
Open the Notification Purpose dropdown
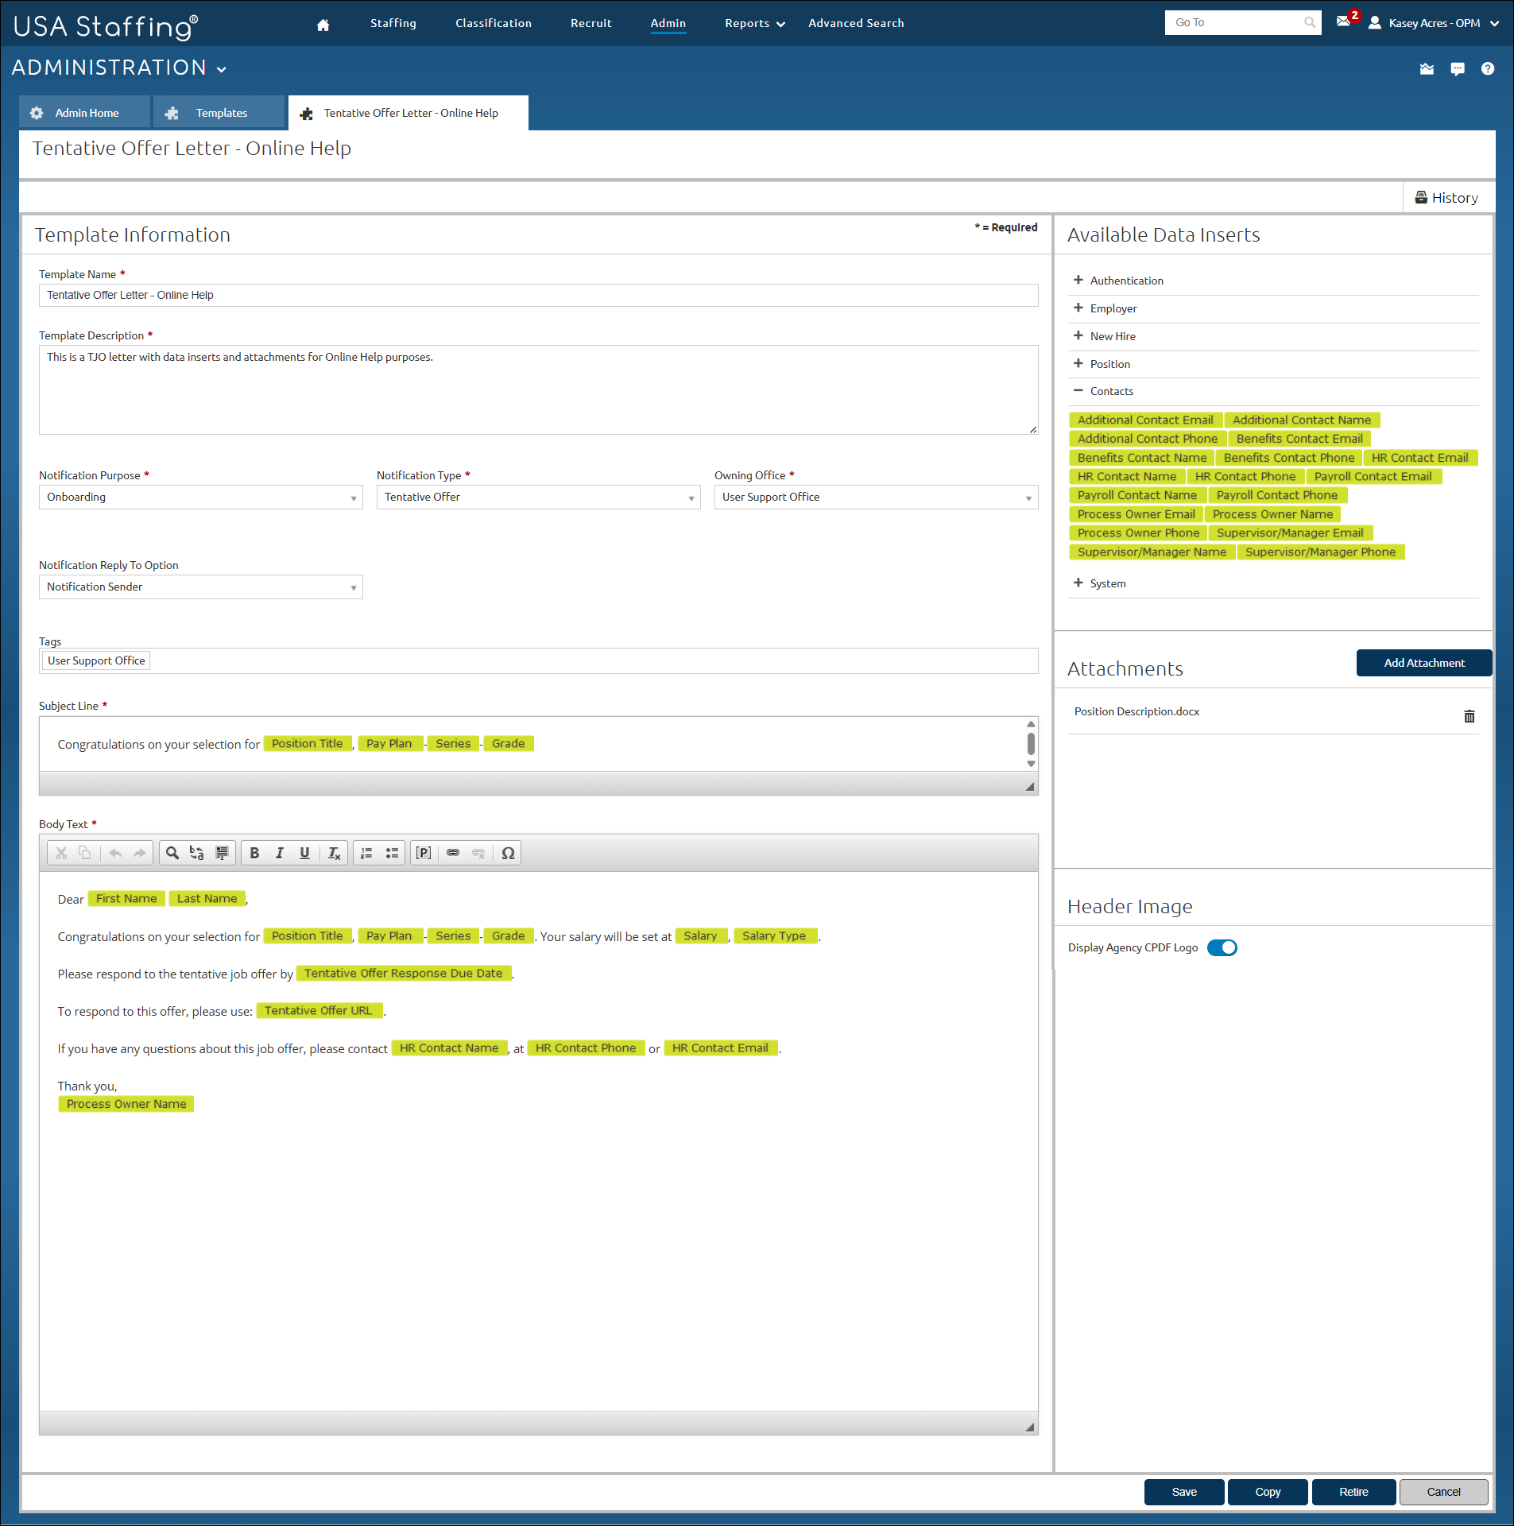click(x=200, y=498)
